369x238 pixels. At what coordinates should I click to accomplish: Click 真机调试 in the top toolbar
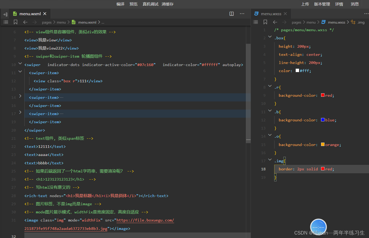point(151,4)
